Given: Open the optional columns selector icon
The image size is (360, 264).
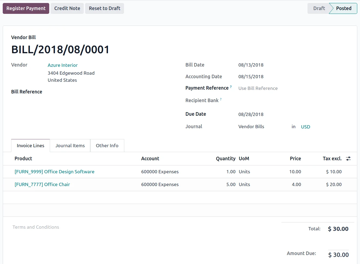Looking at the screenshot, I should (x=348, y=158).
